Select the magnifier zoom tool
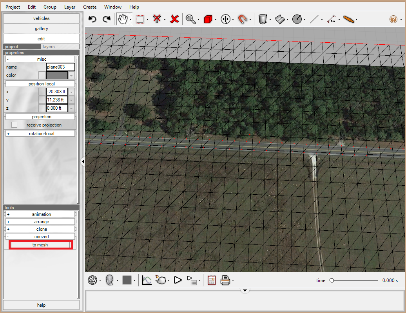This screenshot has height=313, width=406. (x=190, y=19)
